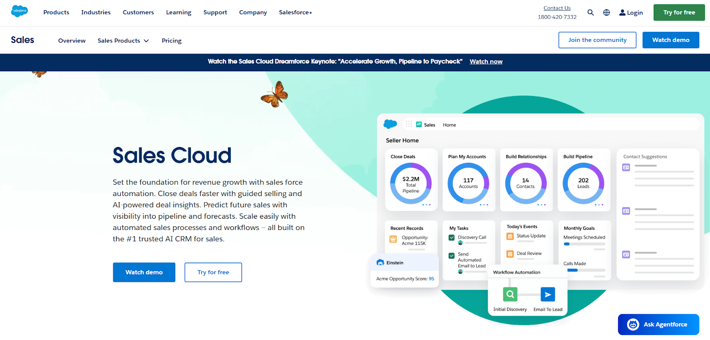
Task: Click the Seller Home heading
Action: [402, 140]
